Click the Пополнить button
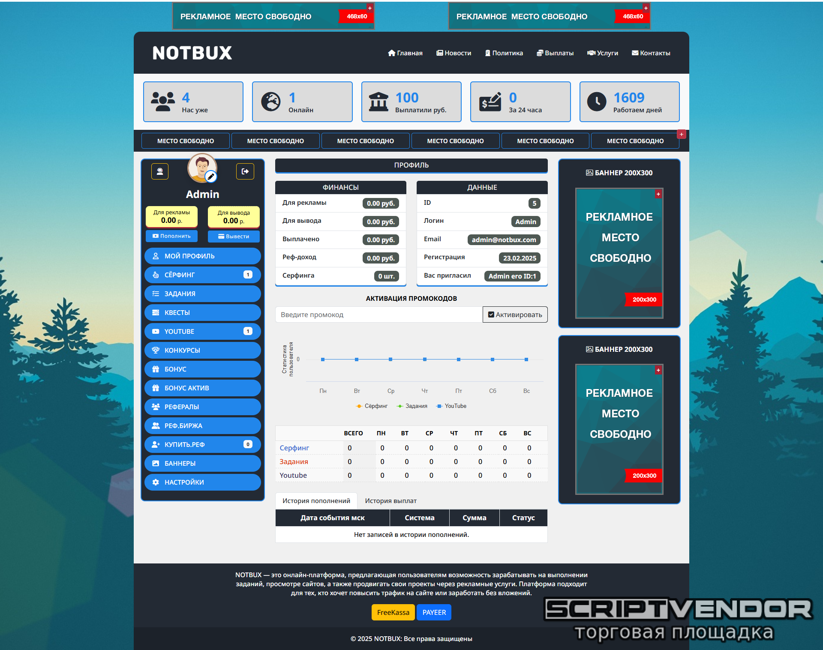This screenshot has height=650, width=823. pos(171,236)
